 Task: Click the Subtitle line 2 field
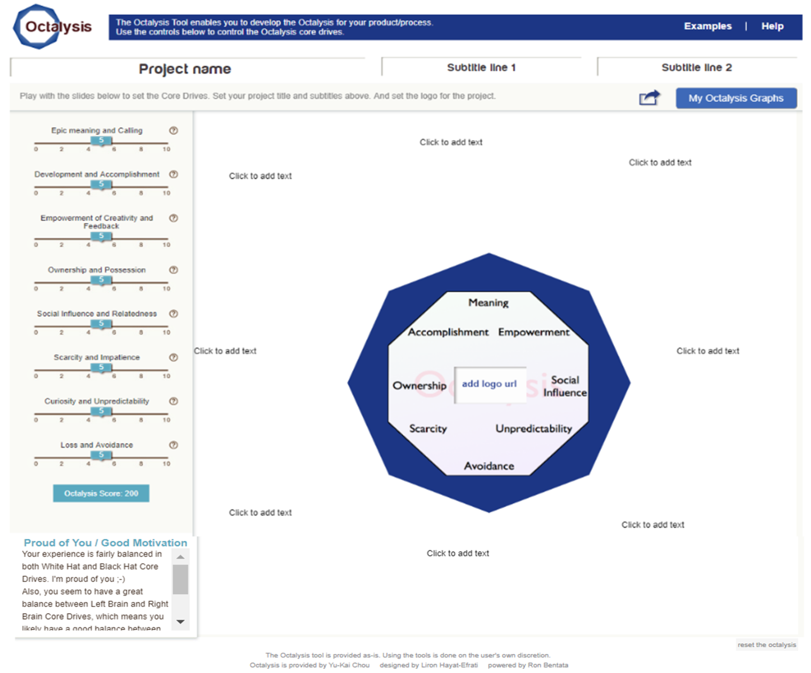pyautogui.click(x=697, y=67)
